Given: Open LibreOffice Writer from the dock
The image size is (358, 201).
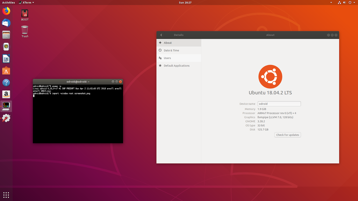Looking at the screenshot, I should (6, 59).
